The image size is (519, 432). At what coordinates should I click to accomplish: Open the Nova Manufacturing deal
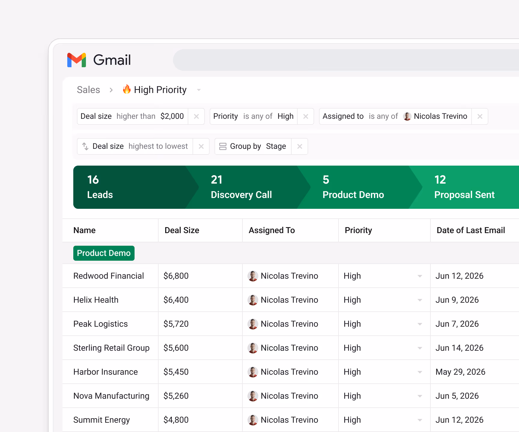(111, 396)
